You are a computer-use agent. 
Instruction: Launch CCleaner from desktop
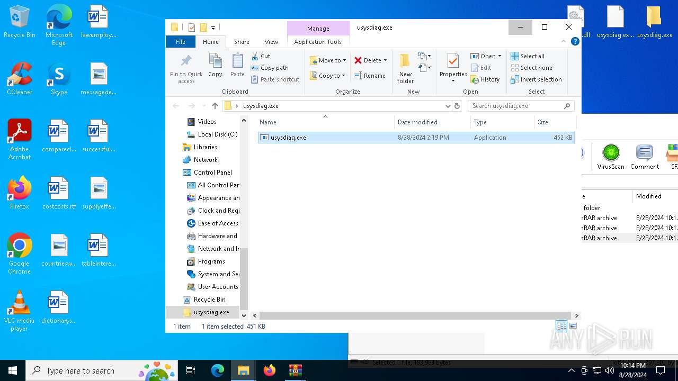click(x=19, y=79)
